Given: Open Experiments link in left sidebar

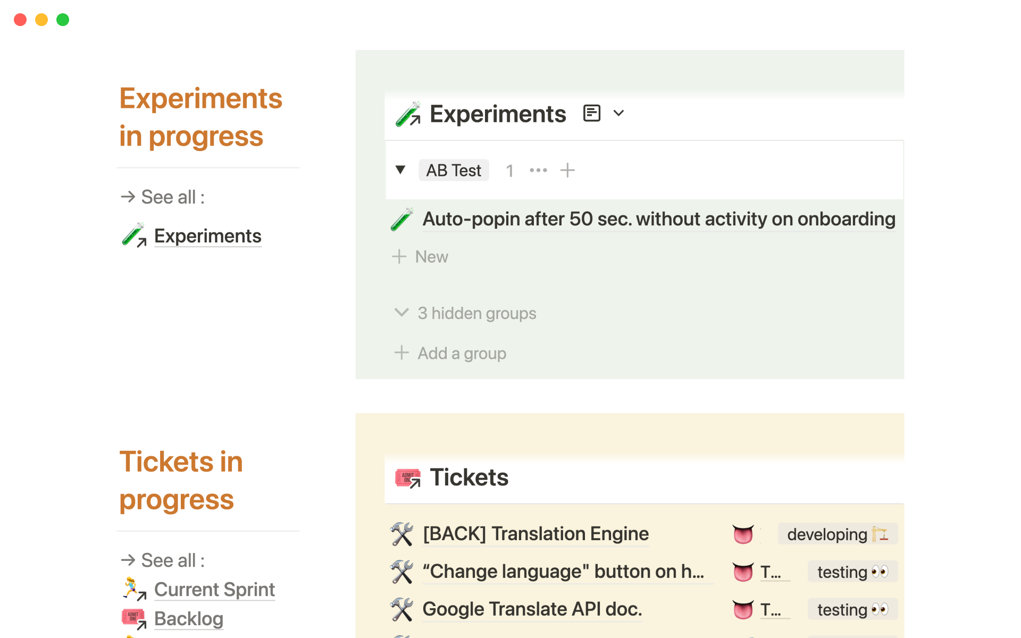Looking at the screenshot, I should 207,236.
